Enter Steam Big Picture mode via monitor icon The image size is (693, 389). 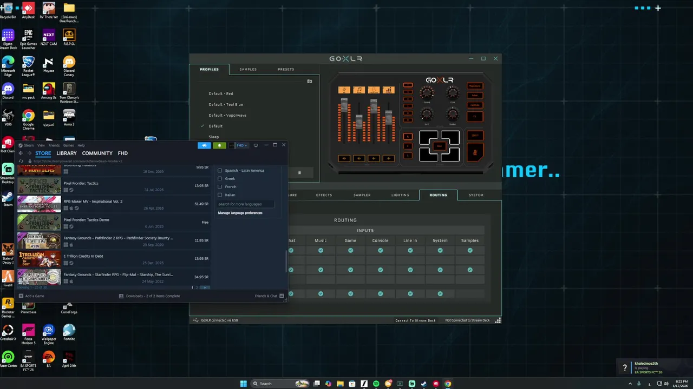pos(256,145)
